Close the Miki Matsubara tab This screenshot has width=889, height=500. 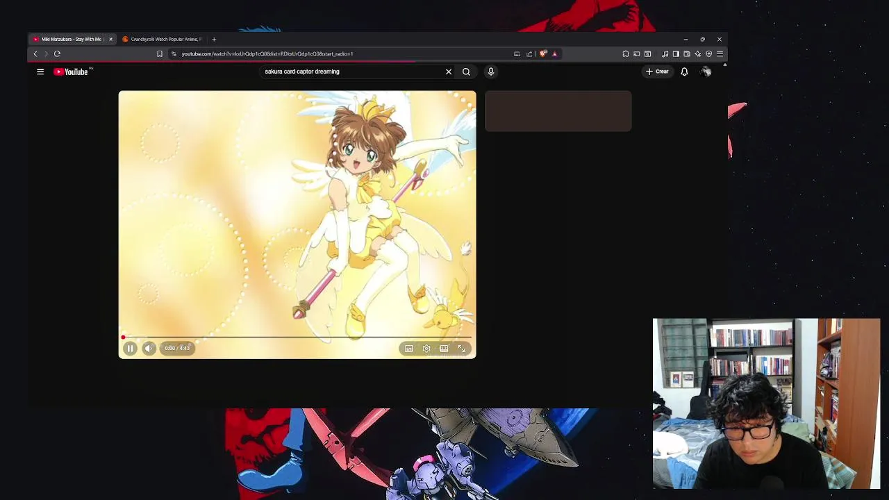(x=110, y=39)
